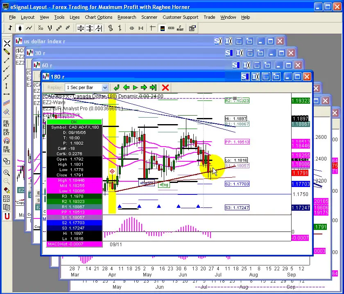Open chart properties clipboard icon
This screenshot has height=294, width=344.
[x=192, y=28]
